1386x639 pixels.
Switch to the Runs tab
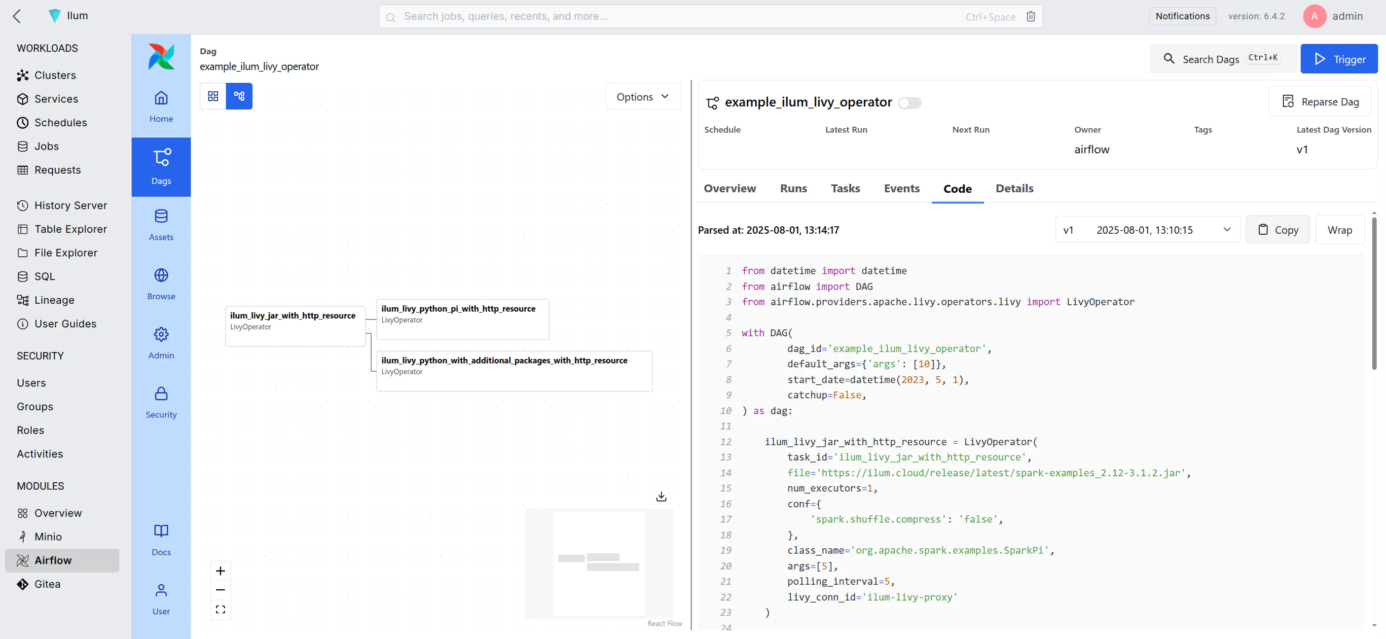click(x=793, y=188)
